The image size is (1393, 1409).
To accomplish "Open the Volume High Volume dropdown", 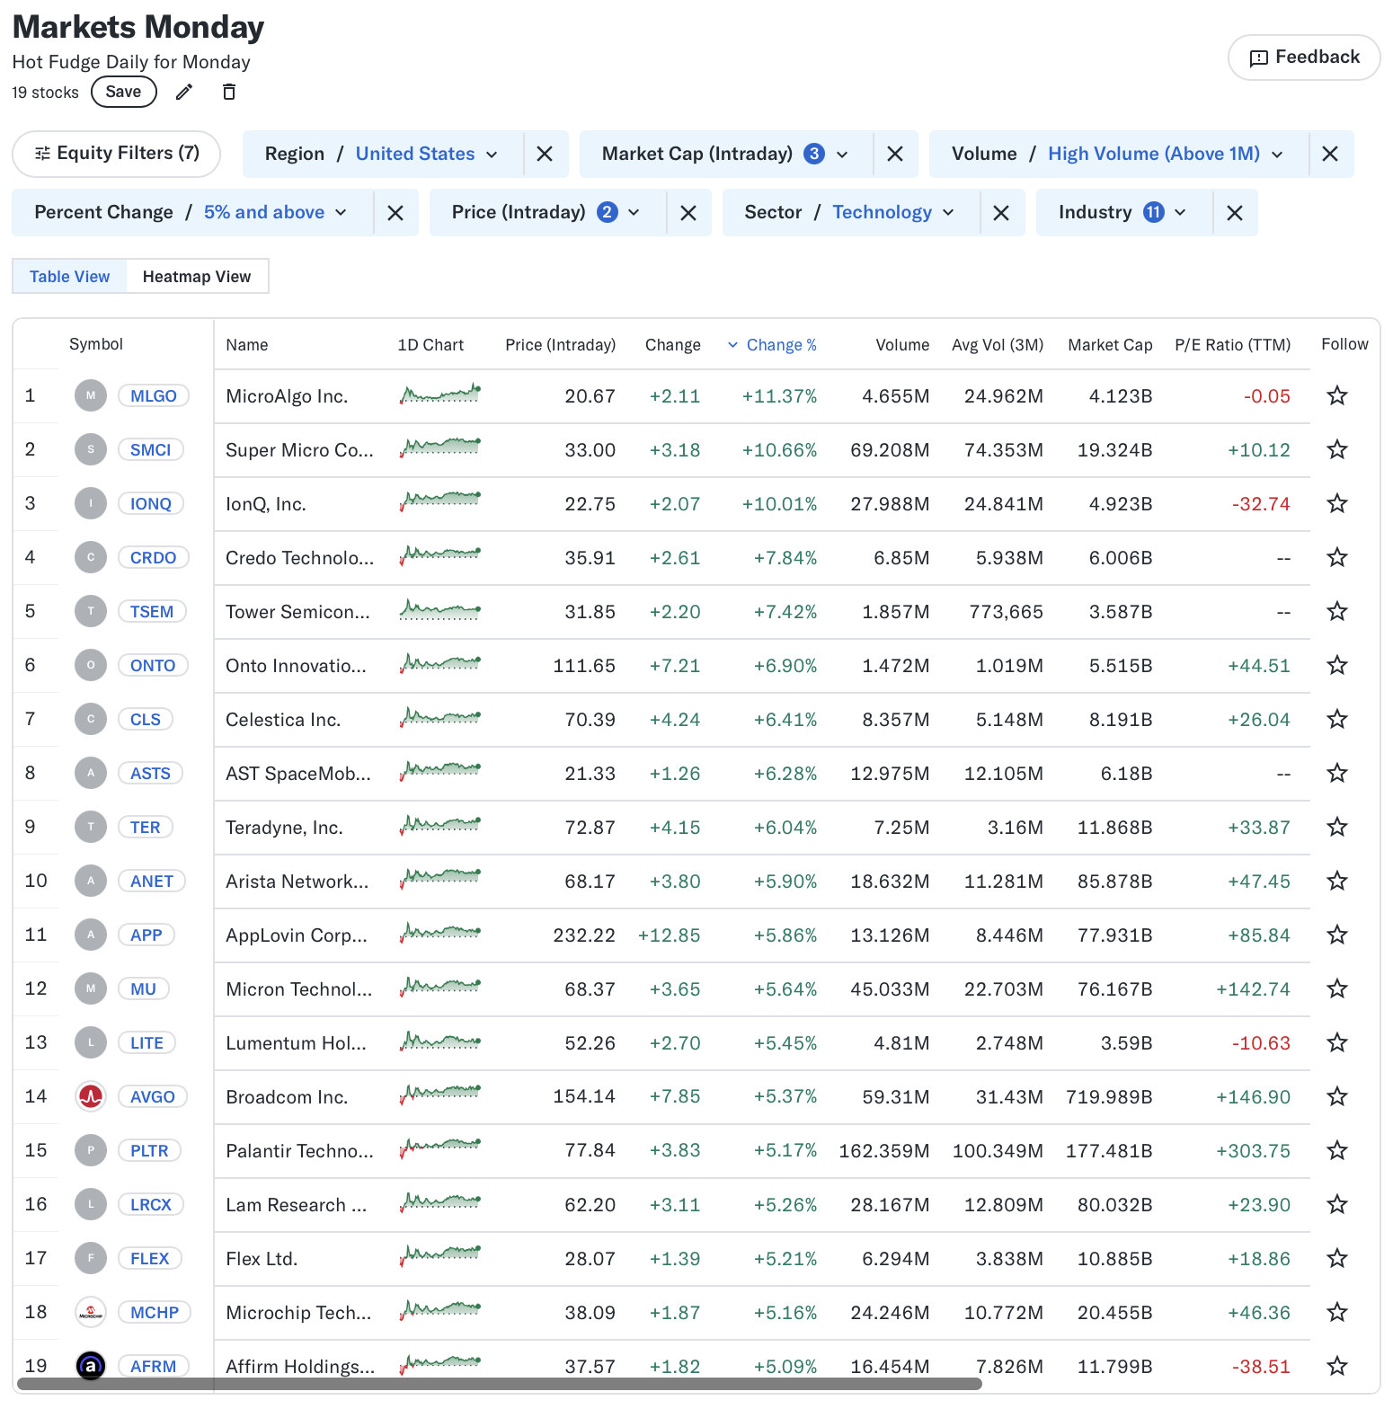I will point(1119,154).
